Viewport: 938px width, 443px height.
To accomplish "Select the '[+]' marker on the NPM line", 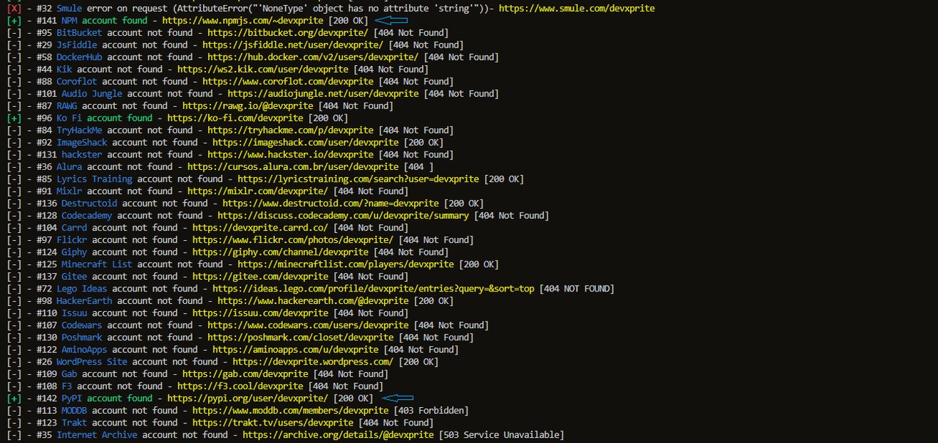I will click(x=13, y=21).
